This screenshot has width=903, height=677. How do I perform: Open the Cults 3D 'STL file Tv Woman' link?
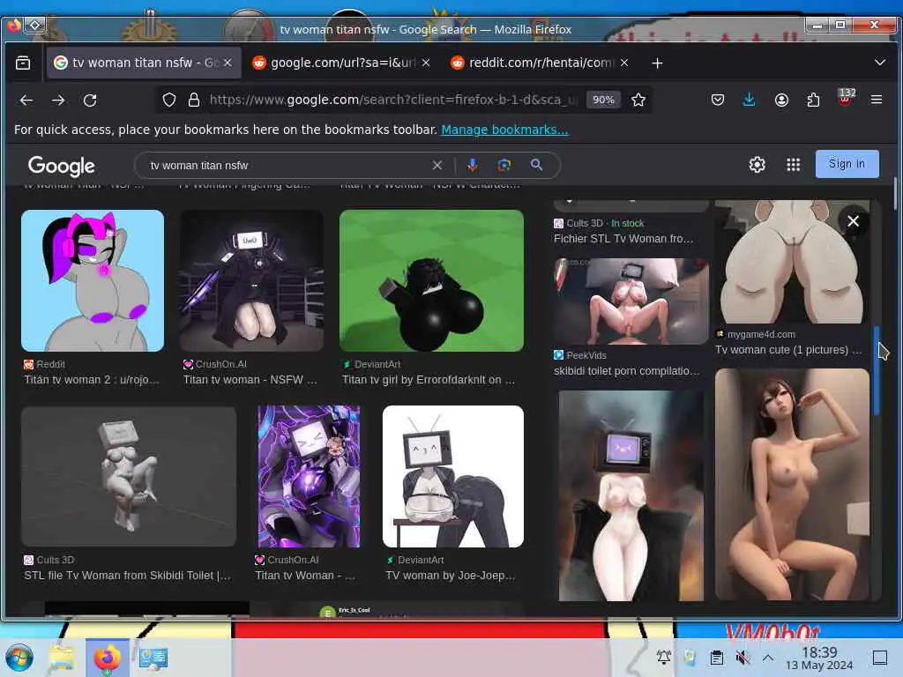pyautogui.click(x=127, y=575)
